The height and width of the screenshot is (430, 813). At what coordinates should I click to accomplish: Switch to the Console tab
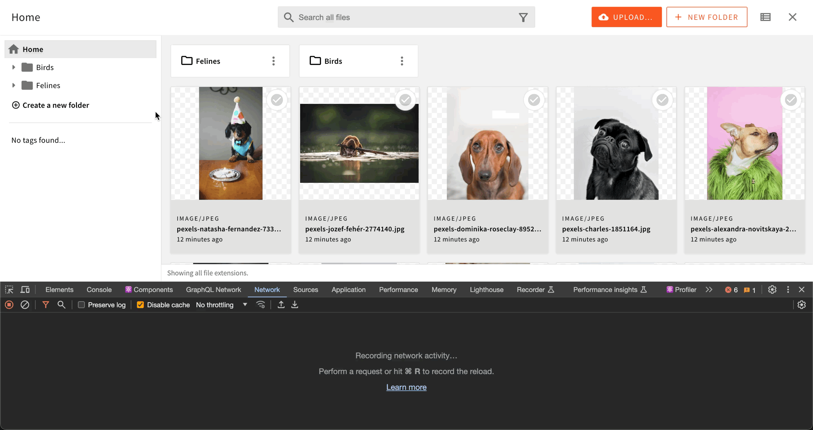pos(99,290)
